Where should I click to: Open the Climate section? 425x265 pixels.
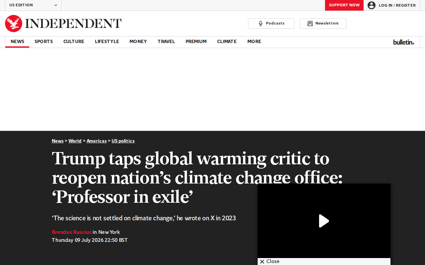(x=227, y=42)
